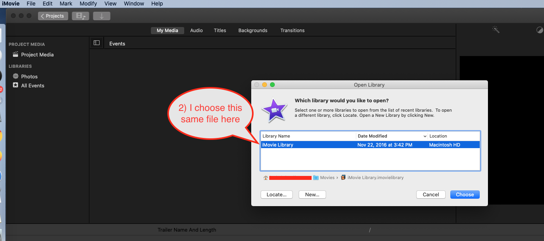Click the Macintosh HD location cell
544x241 pixels.
[444, 145]
